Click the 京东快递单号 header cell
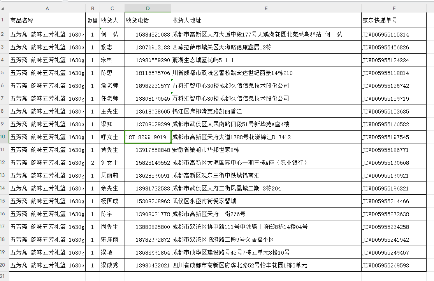The height and width of the screenshot is (281, 434). (394, 20)
